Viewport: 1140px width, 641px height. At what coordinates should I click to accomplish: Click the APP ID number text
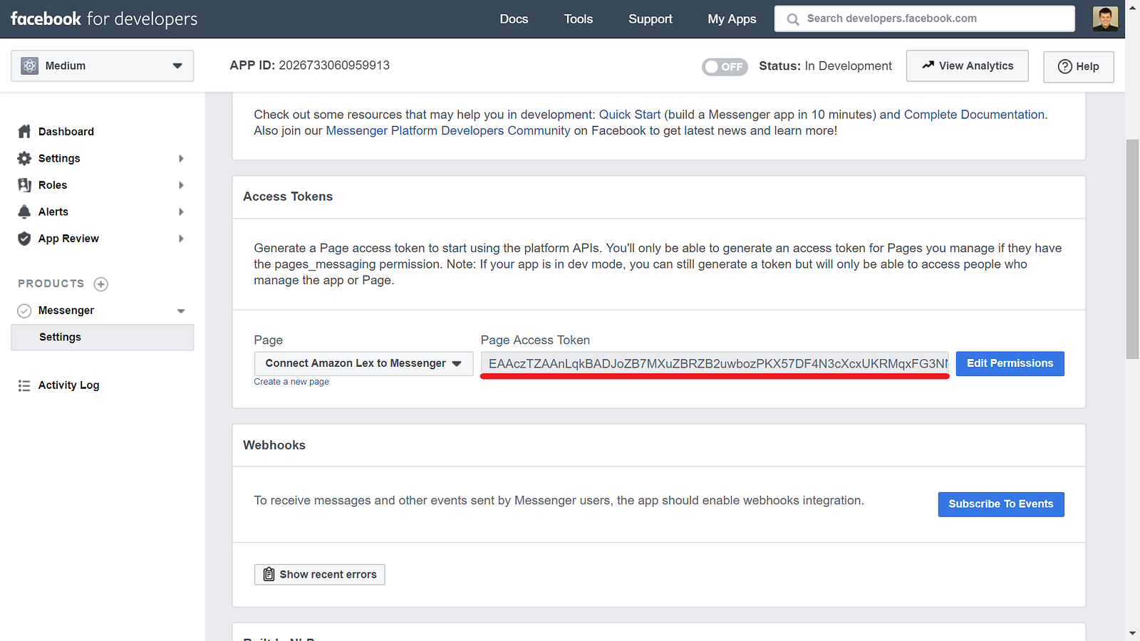[334, 66]
